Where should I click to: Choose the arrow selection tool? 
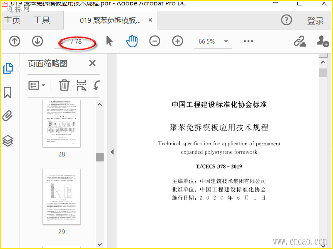pyautogui.click(x=109, y=41)
